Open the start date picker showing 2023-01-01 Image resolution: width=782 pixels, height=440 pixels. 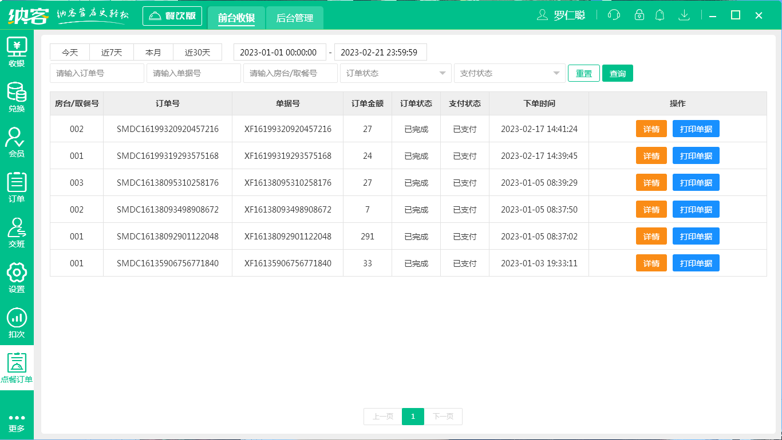coord(279,52)
